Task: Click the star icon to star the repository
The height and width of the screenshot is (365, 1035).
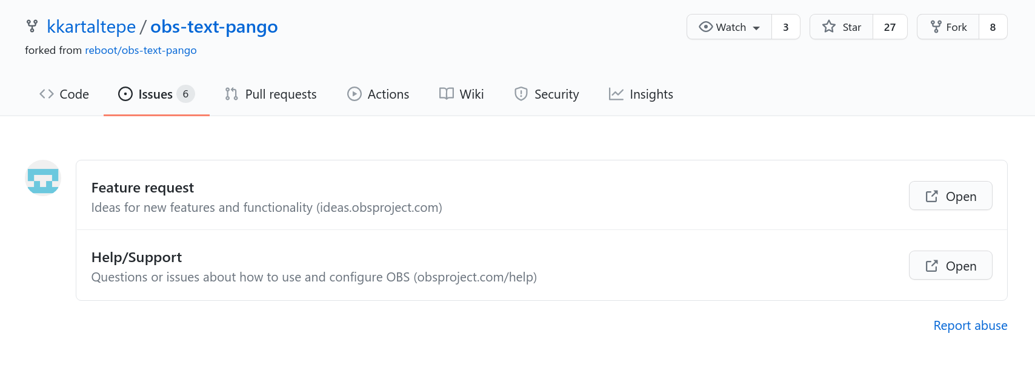Action: coord(829,27)
